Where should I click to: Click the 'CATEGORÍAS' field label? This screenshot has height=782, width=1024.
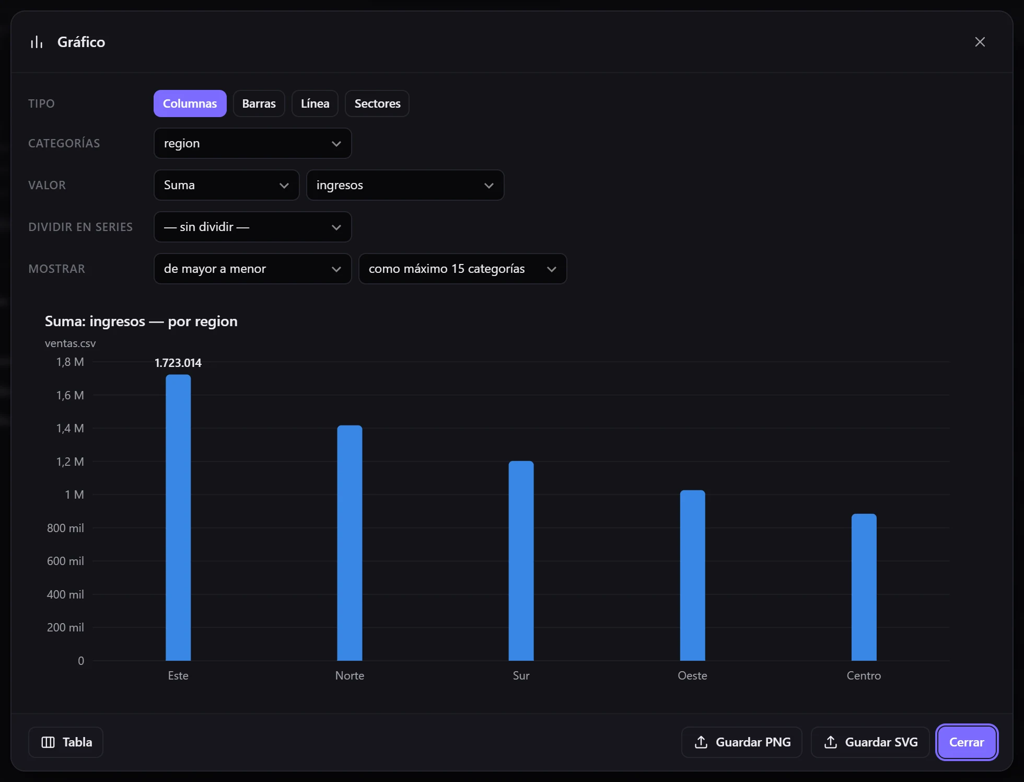click(x=64, y=143)
